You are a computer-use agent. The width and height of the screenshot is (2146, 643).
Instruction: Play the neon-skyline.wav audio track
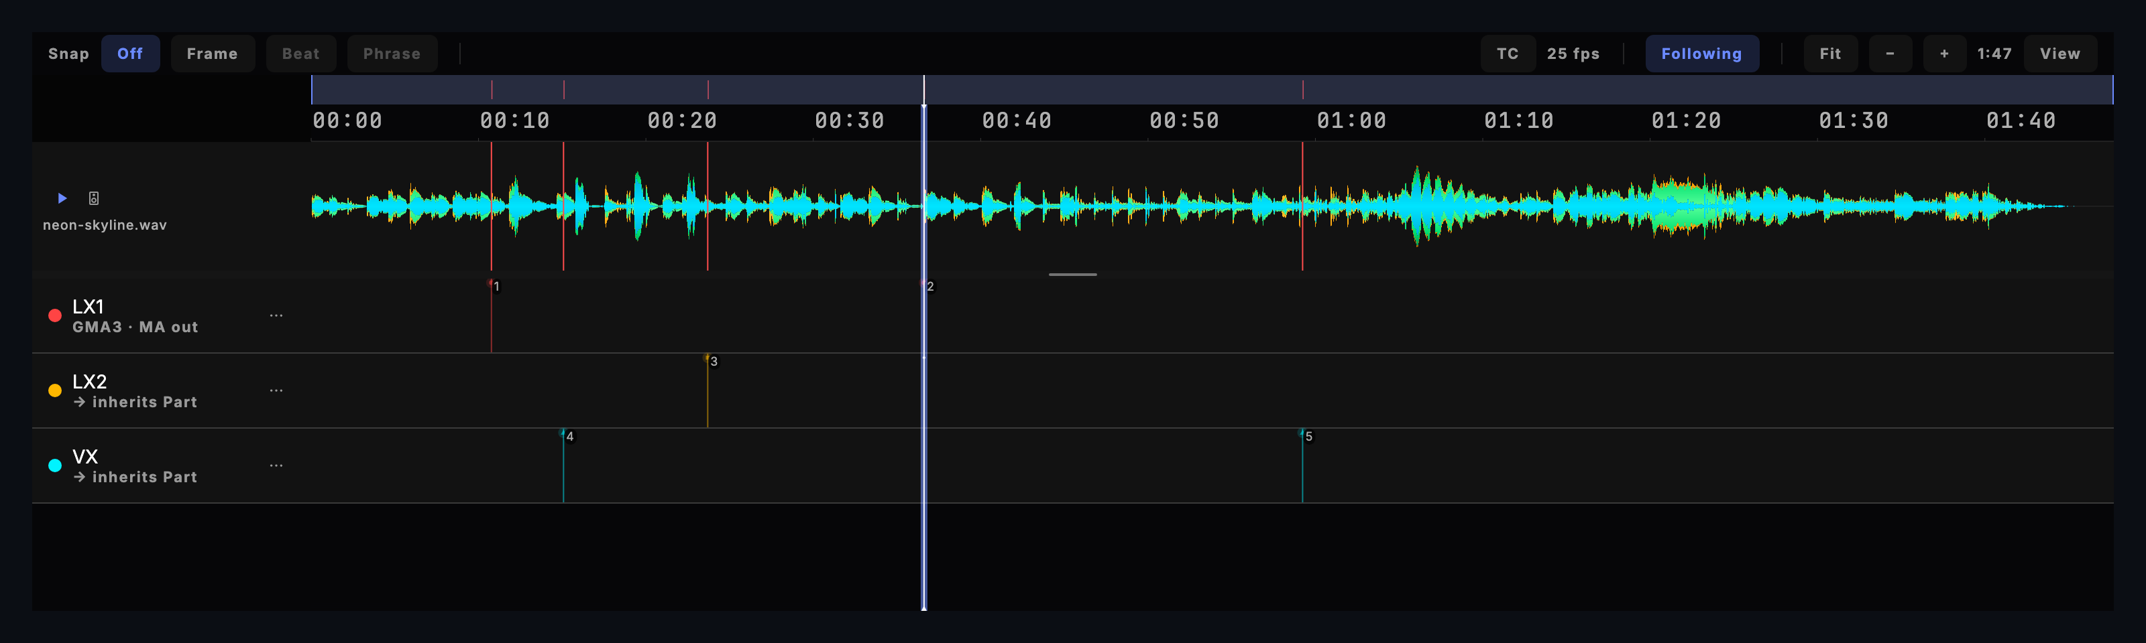click(62, 198)
